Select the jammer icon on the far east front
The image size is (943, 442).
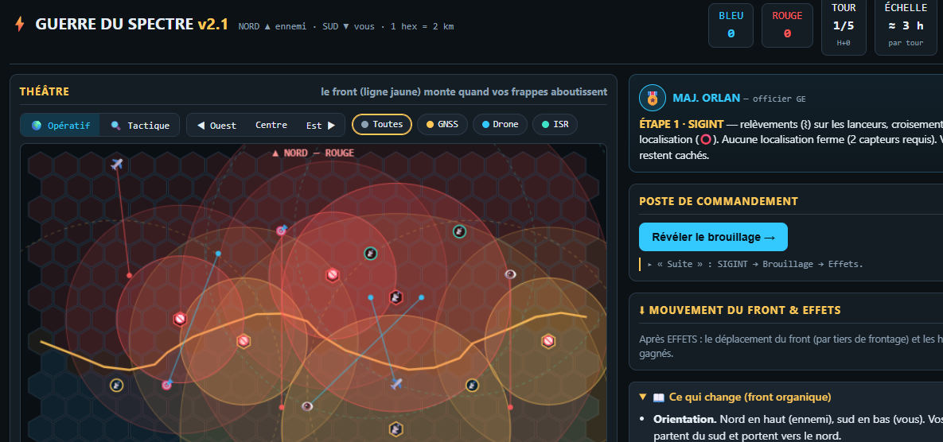pyautogui.click(x=547, y=341)
